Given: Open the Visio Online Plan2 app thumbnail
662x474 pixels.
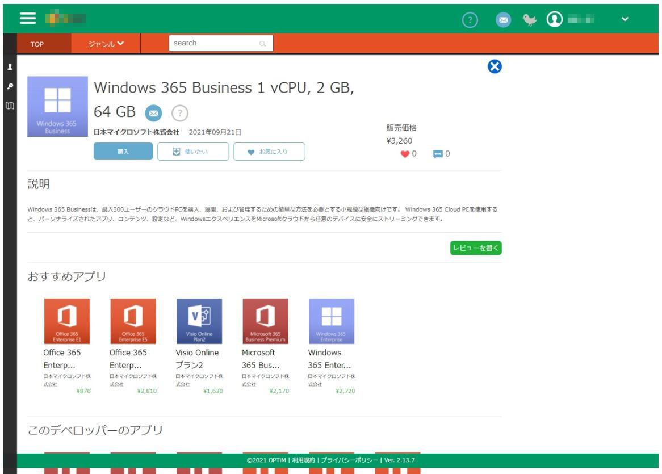Looking at the screenshot, I should [x=199, y=321].
